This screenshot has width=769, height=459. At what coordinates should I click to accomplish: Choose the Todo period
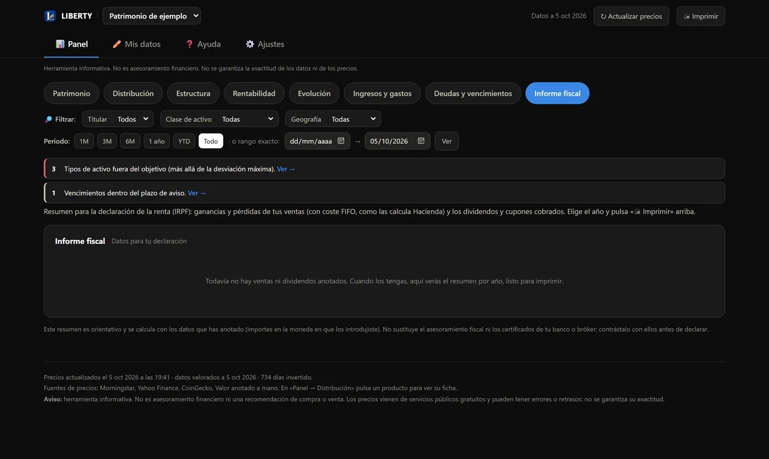pos(211,141)
